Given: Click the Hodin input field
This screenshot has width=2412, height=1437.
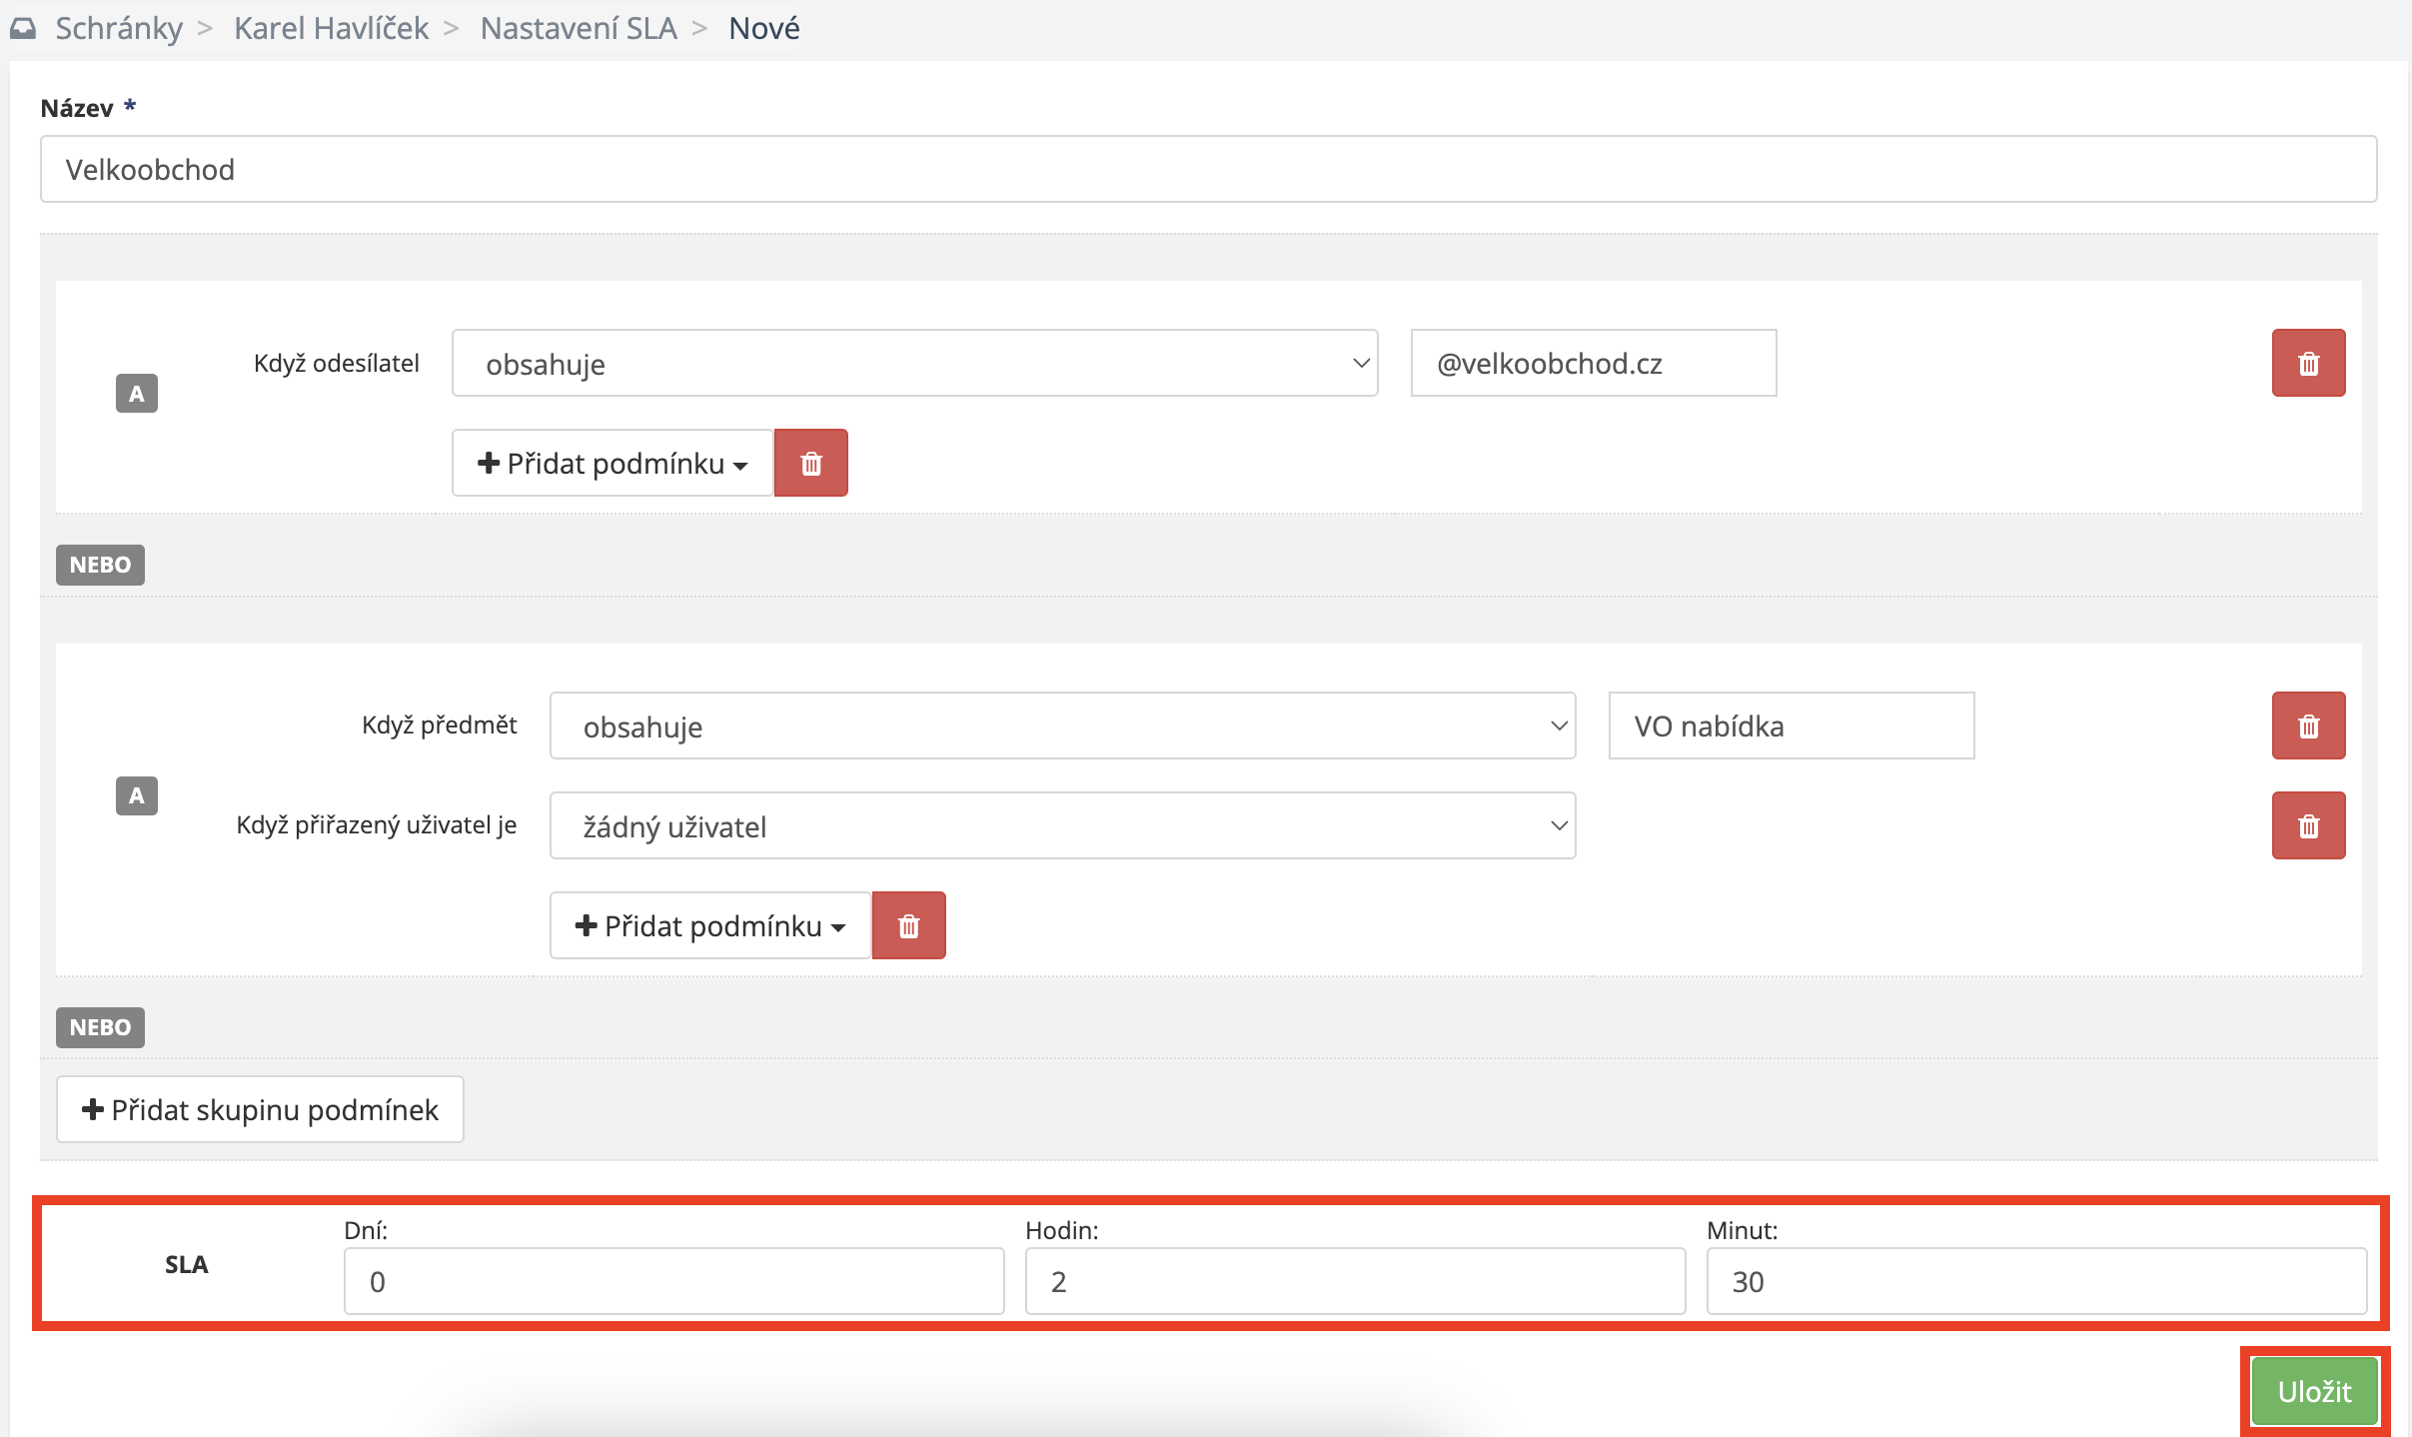Looking at the screenshot, I should click(x=1354, y=1281).
